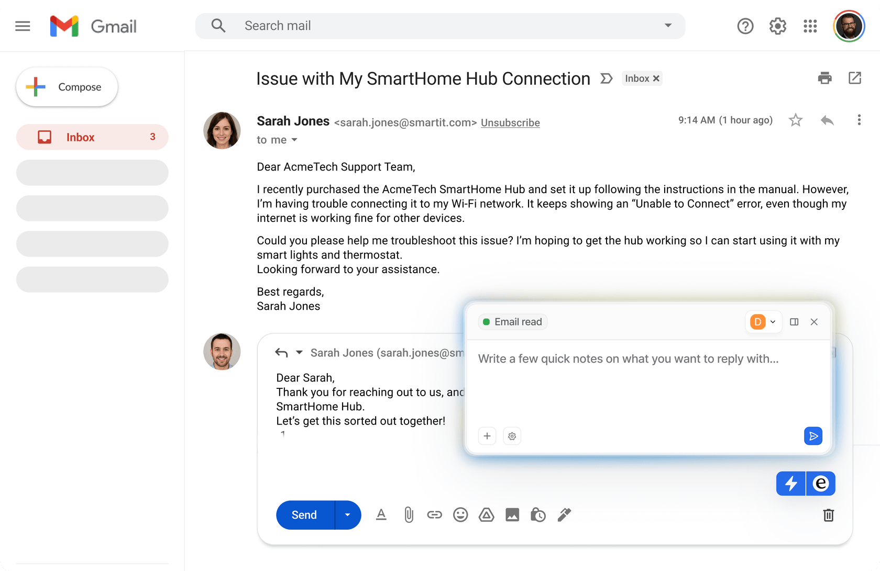Focus the Search mail field
The height and width of the screenshot is (571, 880).
[440, 26]
